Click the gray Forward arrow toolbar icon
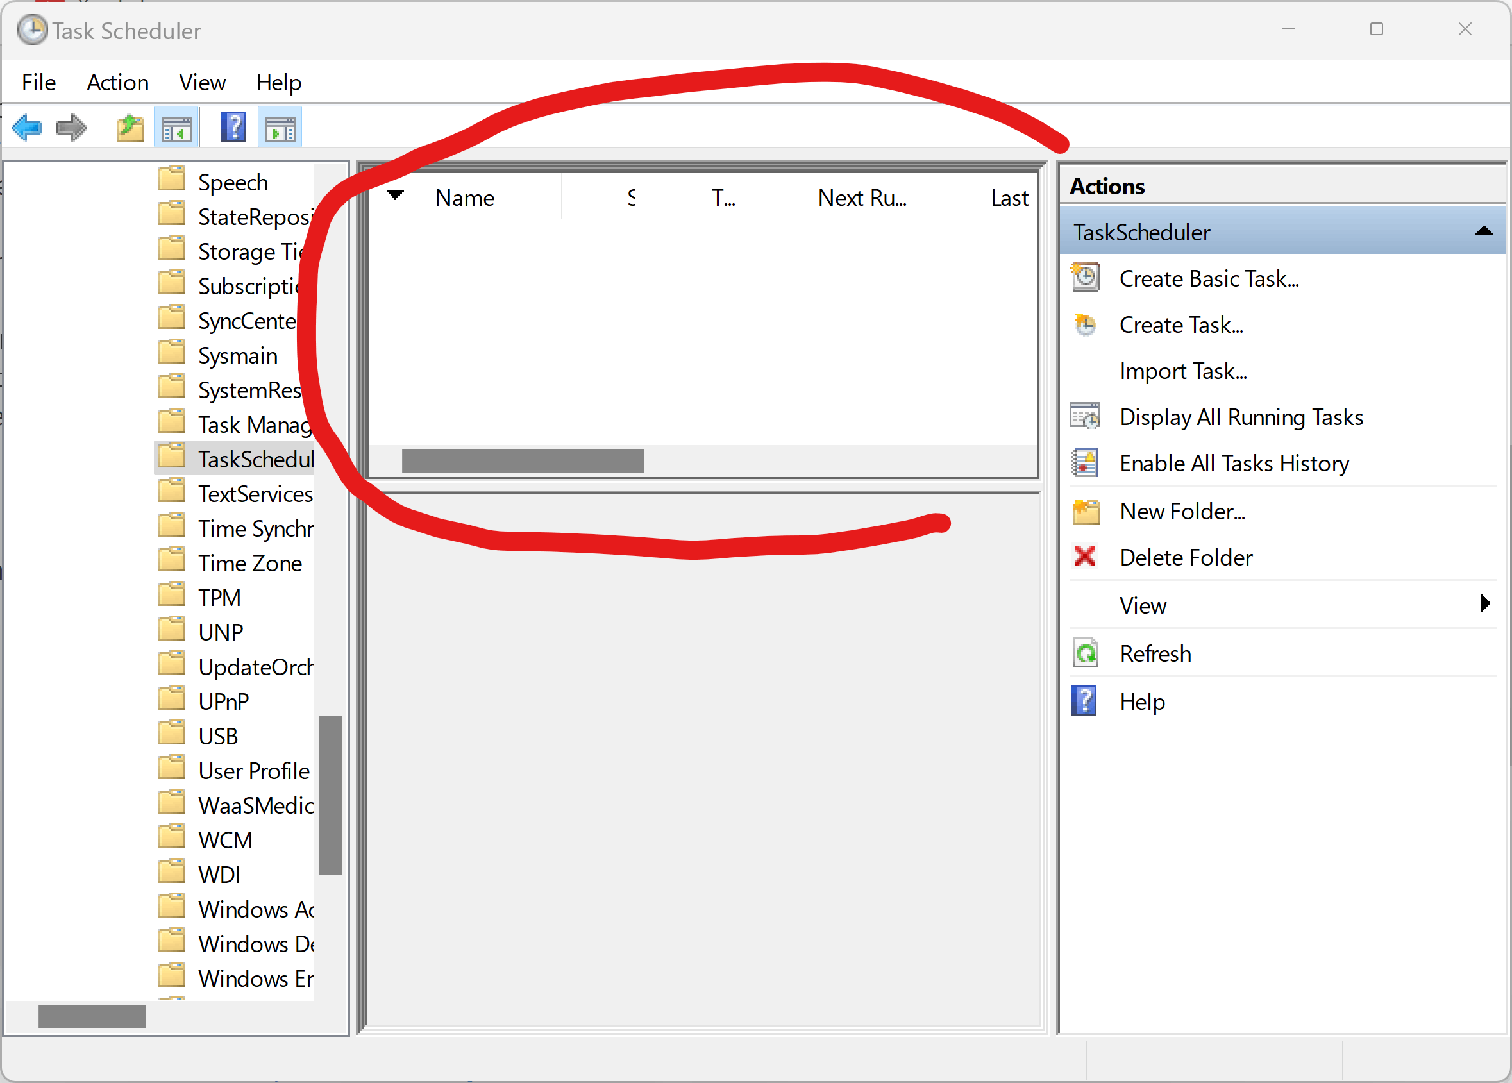 pos(71,128)
